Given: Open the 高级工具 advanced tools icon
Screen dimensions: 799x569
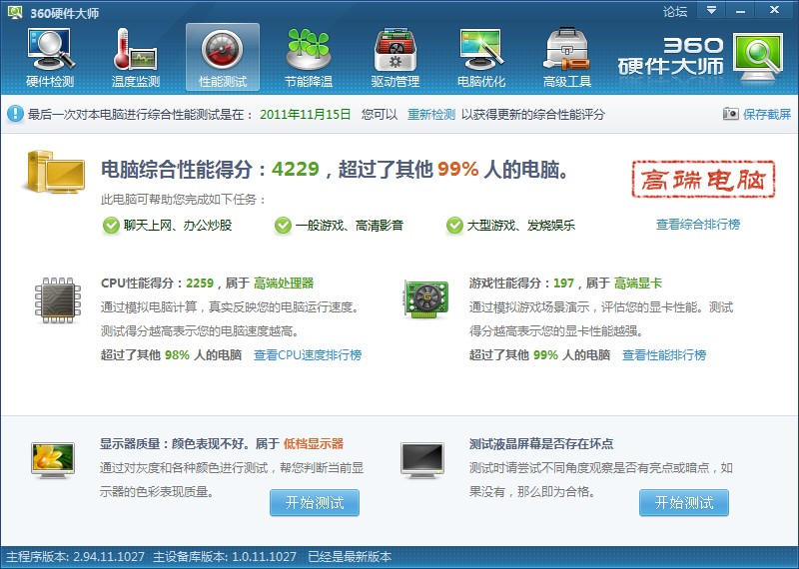Looking at the screenshot, I should click(567, 57).
